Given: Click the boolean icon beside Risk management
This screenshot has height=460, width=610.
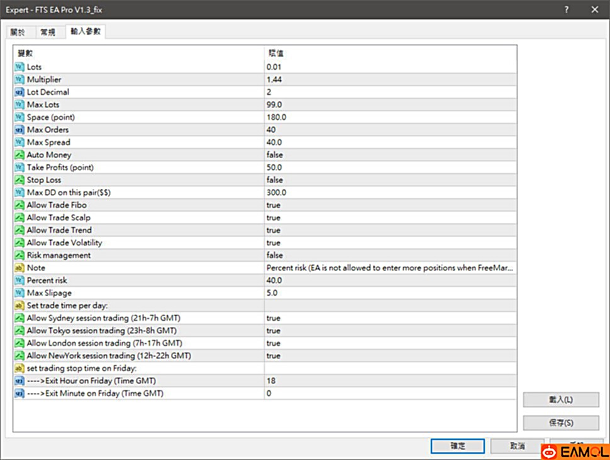Looking at the screenshot, I should [19, 255].
